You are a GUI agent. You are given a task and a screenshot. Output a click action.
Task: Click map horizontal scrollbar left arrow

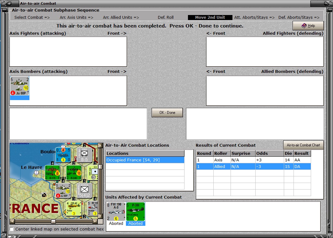click(x=12, y=221)
